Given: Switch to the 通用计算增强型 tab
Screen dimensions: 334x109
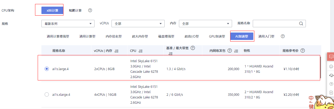Looking at the screenshot, I should click(x=58, y=37).
